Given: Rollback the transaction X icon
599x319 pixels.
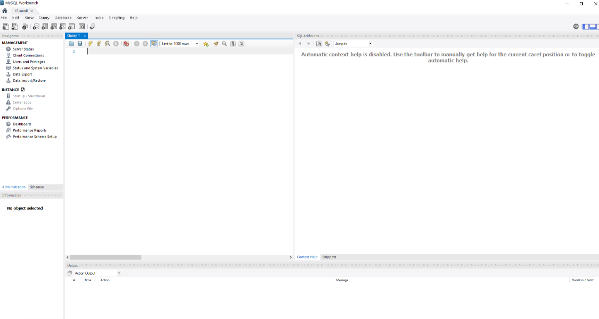Looking at the screenshot, I should coord(145,44).
